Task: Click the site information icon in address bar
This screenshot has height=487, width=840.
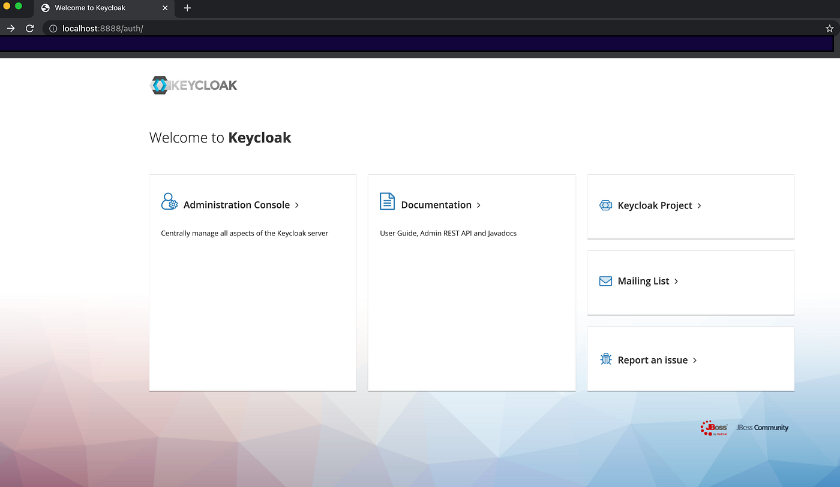Action: 53,28
